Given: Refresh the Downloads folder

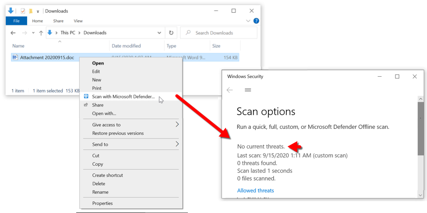Looking at the screenshot, I should point(171,33).
